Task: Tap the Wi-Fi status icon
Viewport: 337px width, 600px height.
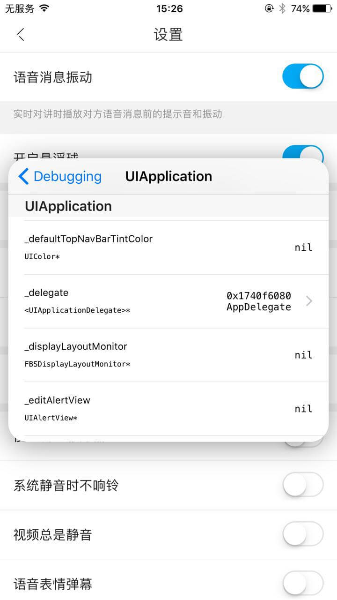Action: [x=44, y=8]
